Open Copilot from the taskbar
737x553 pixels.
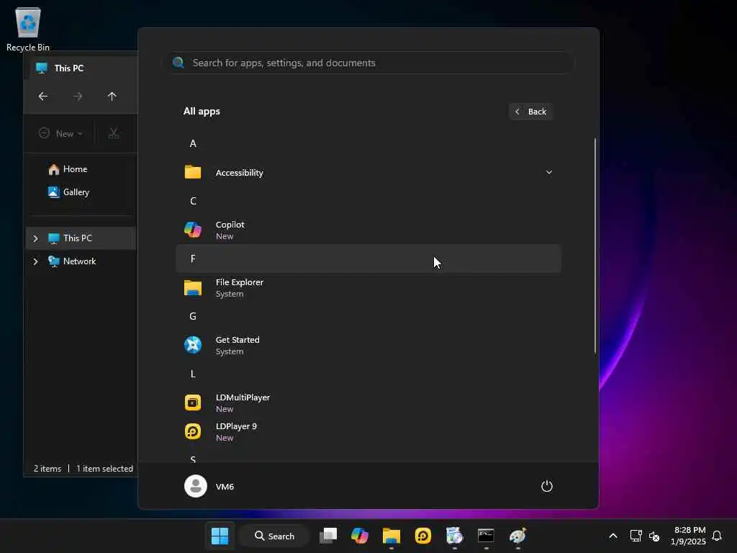click(360, 536)
